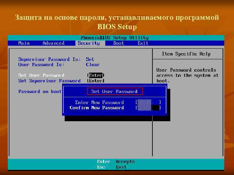Screen dimensions: 234x175
Task: Click highlighted [Enter] beside Set User Password
Action: [96, 75]
